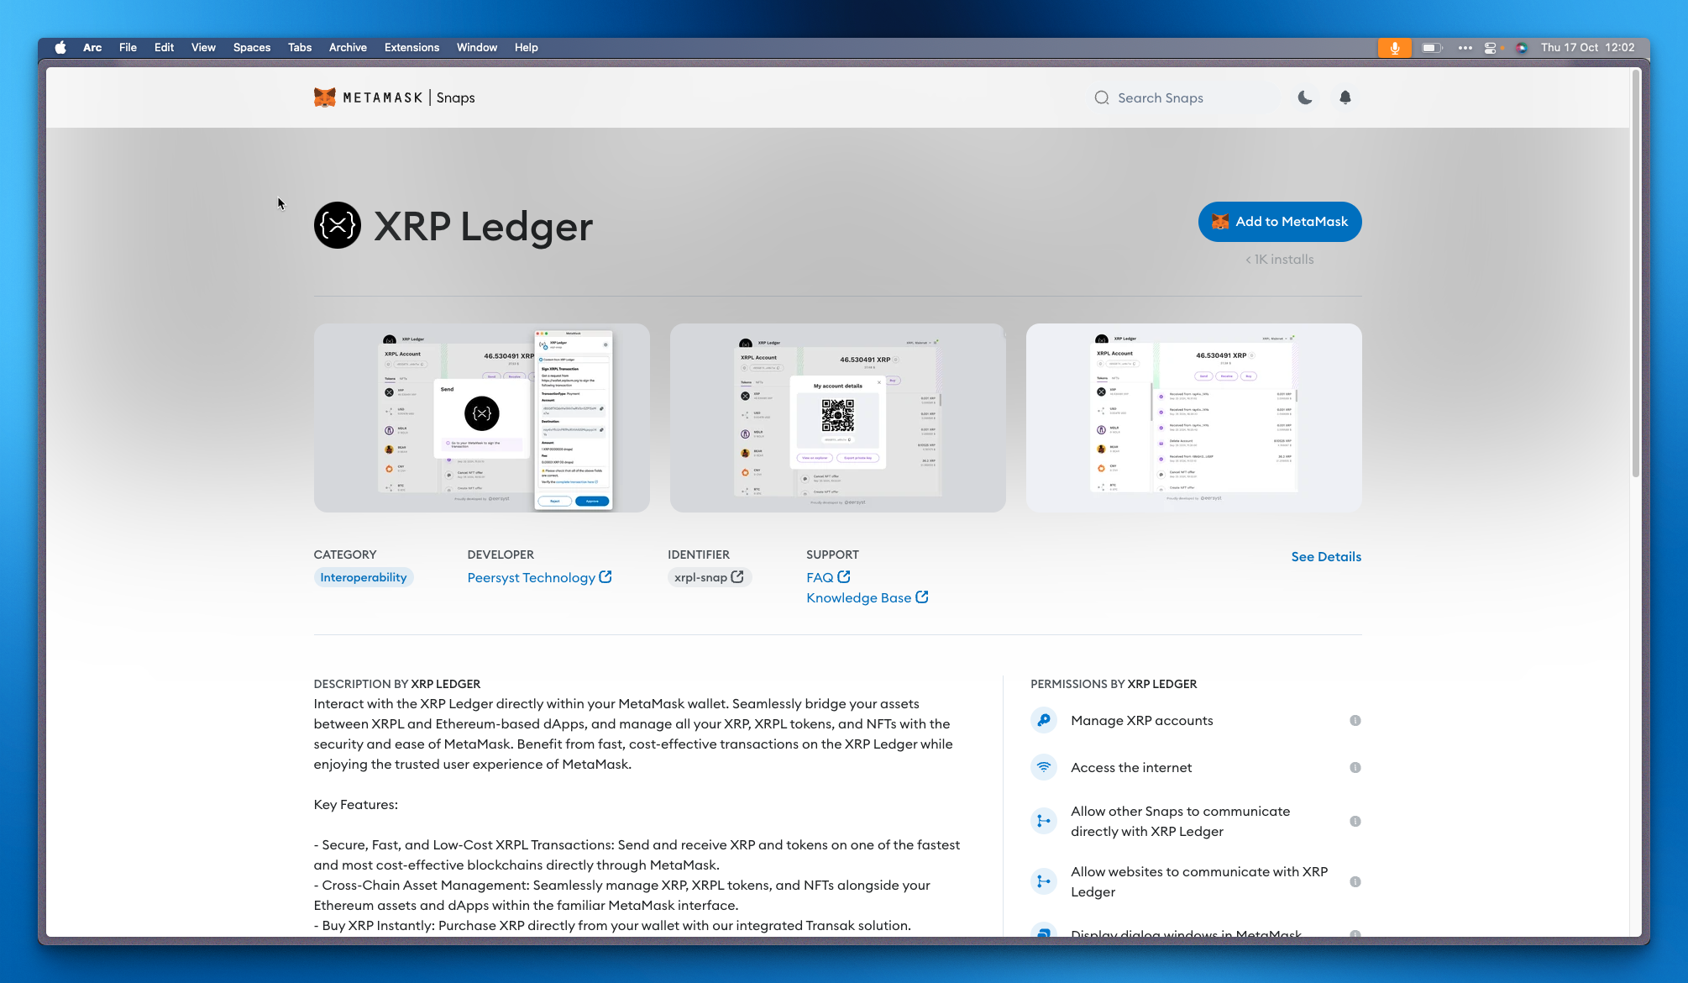The height and width of the screenshot is (983, 1688).
Task: Click the key icon for Manage XRP accounts
Action: click(x=1044, y=720)
